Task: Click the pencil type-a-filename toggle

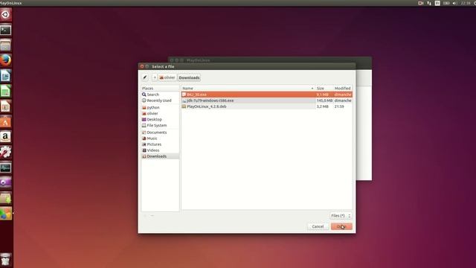Action: click(145, 77)
